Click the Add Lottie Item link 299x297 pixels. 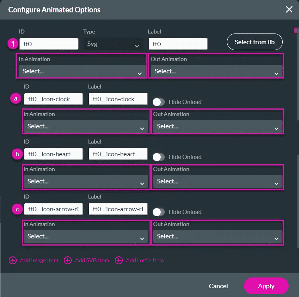pyautogui.click(x=145, y=260)
